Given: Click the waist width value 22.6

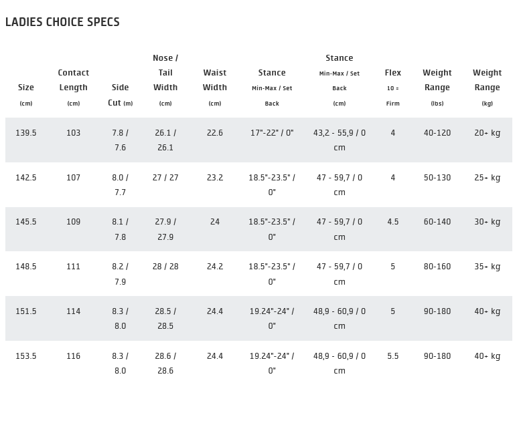Looking at the screenshot, I should coord(215,133).
